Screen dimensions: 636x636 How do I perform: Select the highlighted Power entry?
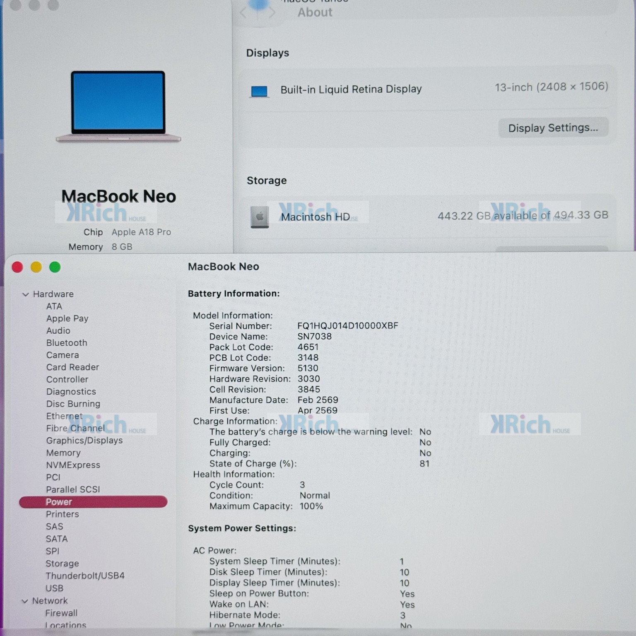93,502
